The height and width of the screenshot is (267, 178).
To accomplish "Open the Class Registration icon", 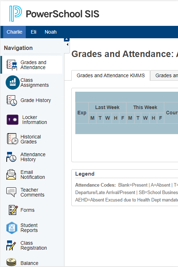I will [x=11, y=245].
